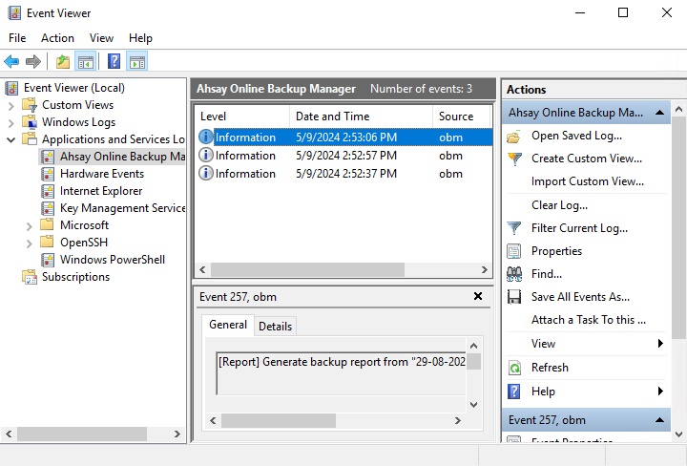687x466 pixels.
Task: Click the Source column header
Action: coord(462,116)
